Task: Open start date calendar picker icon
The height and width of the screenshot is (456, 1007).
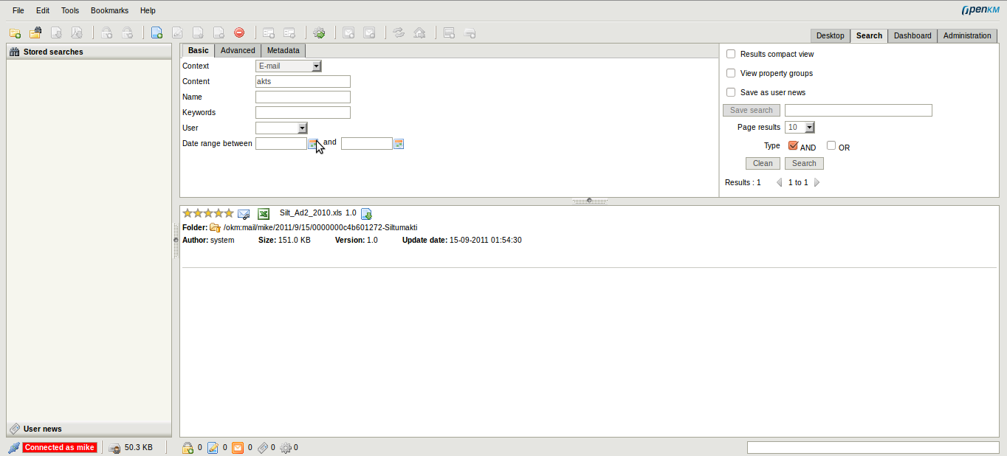Action: (x=313, y=144)
